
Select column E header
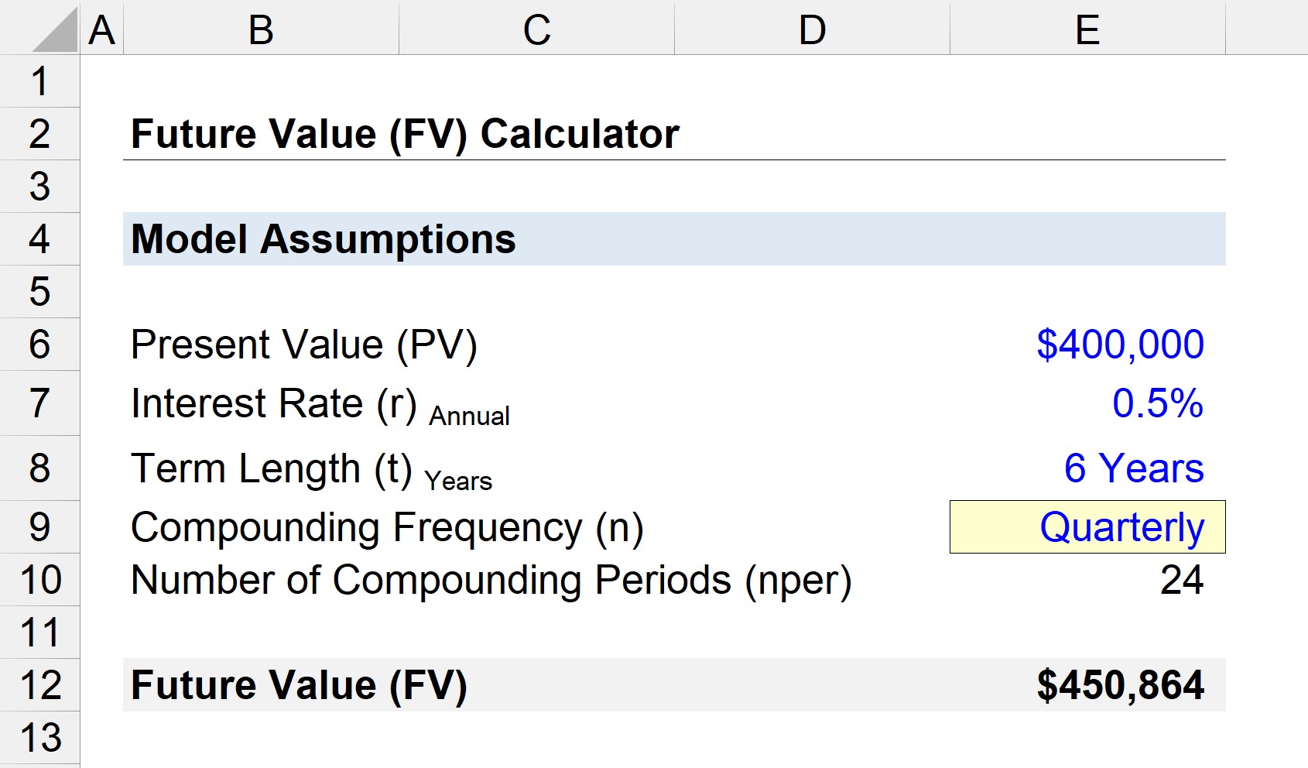point(1087,29)
